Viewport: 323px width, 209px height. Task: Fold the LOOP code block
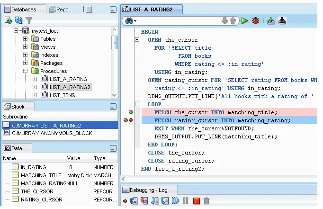[137, 104]
